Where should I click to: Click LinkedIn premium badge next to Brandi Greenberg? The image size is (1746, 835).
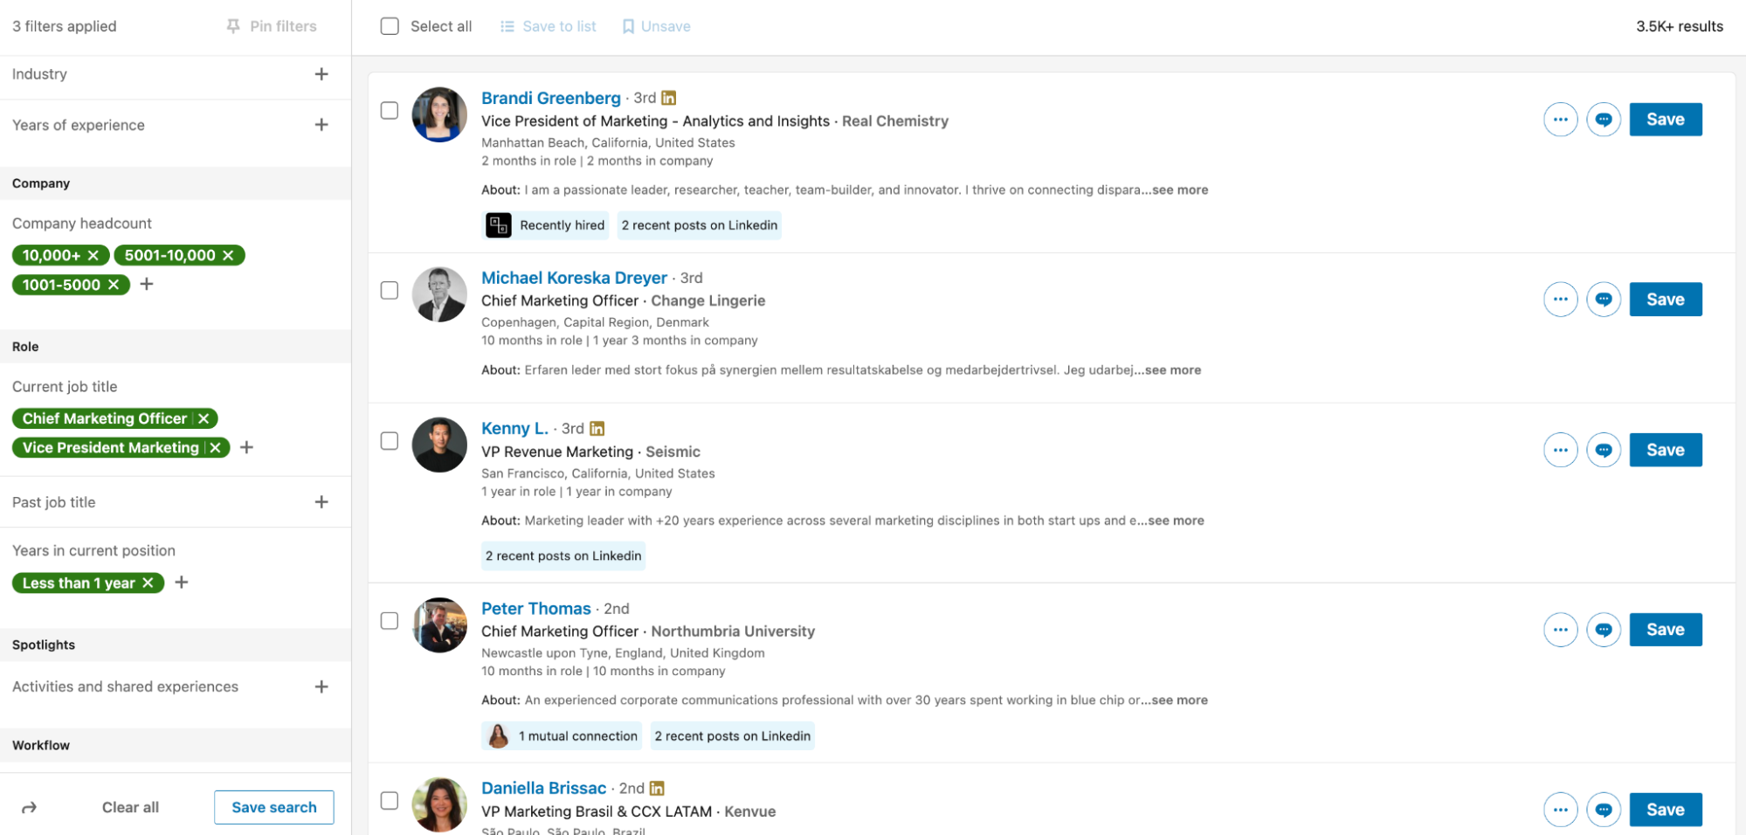click(669, 98)
